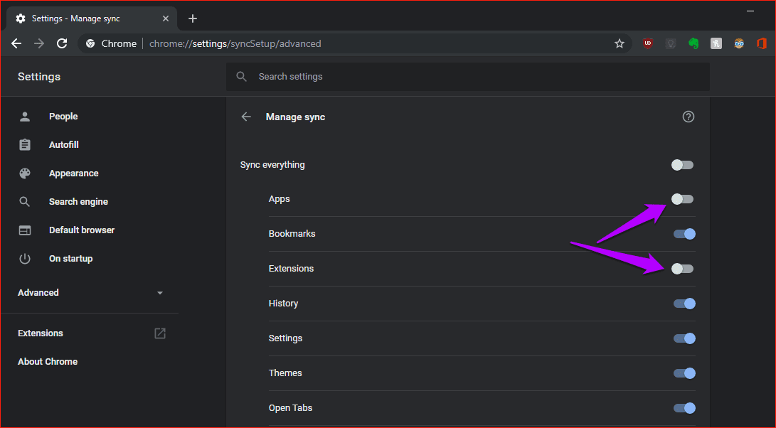The width and height of the screenshot is (776, 428).
Task: Expand the Advanced section arrow
Action: click(160, 293)
